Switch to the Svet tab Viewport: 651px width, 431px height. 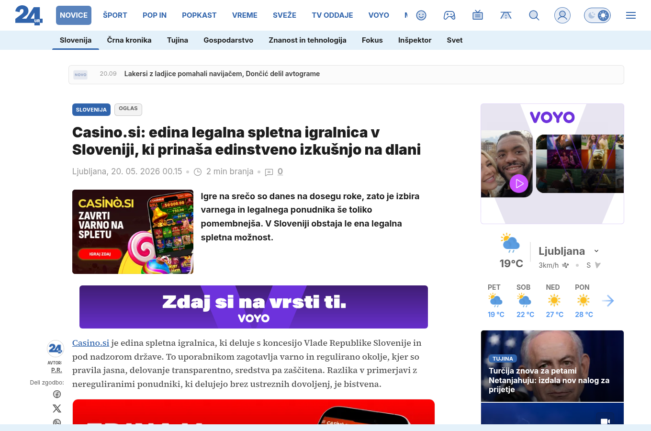[455, 40]
